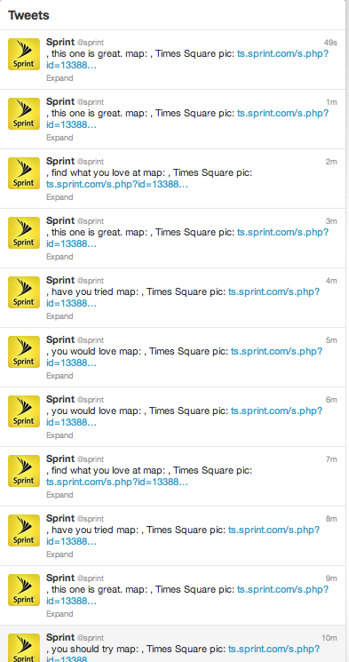Click the @sprint handle on the 5m tweet
Viewport: 349px width, 662px height.
[91, 340]
